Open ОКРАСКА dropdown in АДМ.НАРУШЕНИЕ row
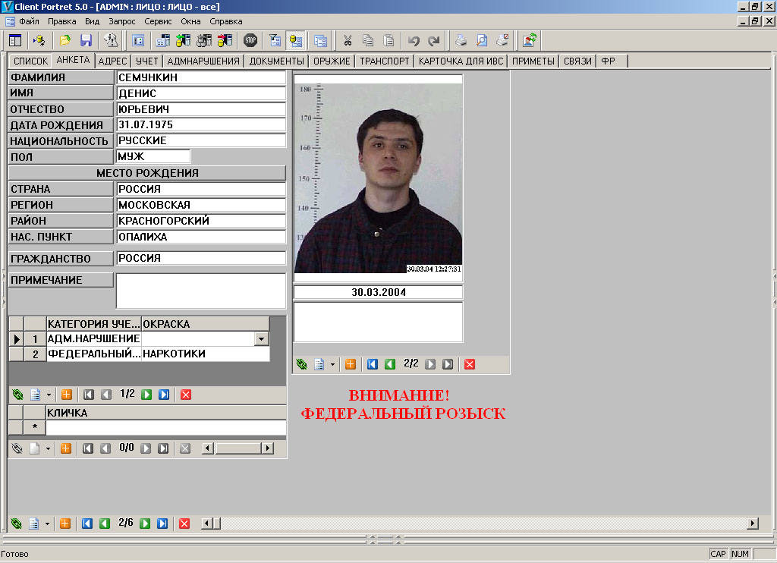 pos(262,339)
